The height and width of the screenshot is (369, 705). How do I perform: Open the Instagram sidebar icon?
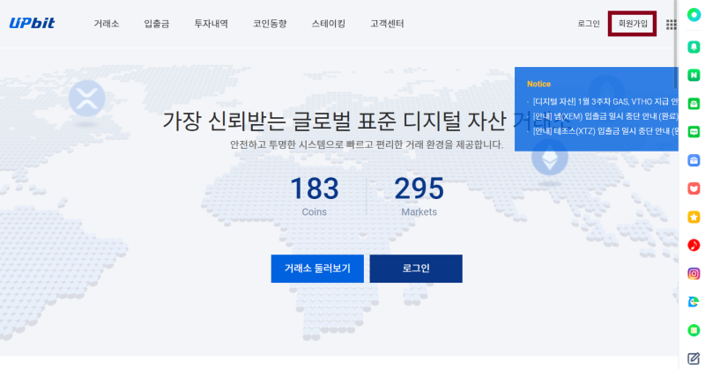coord(694,274)
